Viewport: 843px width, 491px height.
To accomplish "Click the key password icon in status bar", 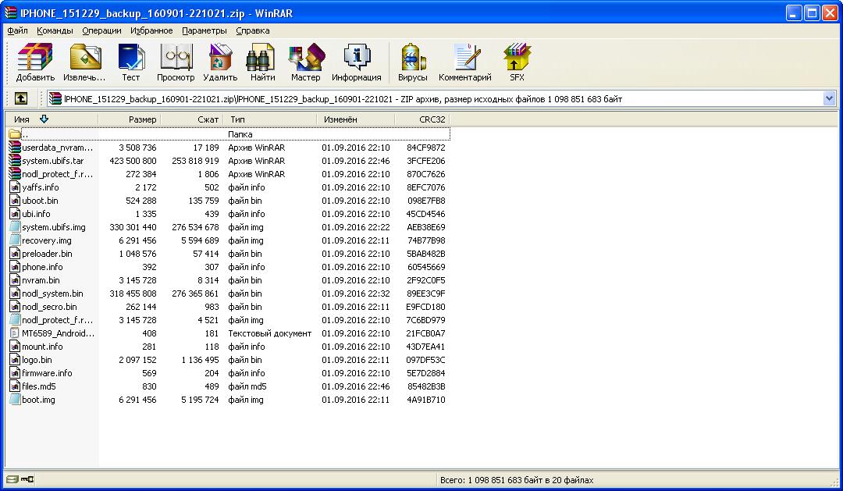I will point(27,479).
